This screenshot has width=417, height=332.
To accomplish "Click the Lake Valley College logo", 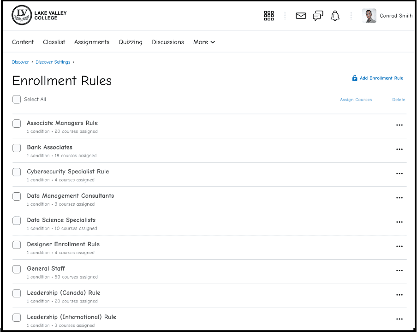I will point(39,15).
